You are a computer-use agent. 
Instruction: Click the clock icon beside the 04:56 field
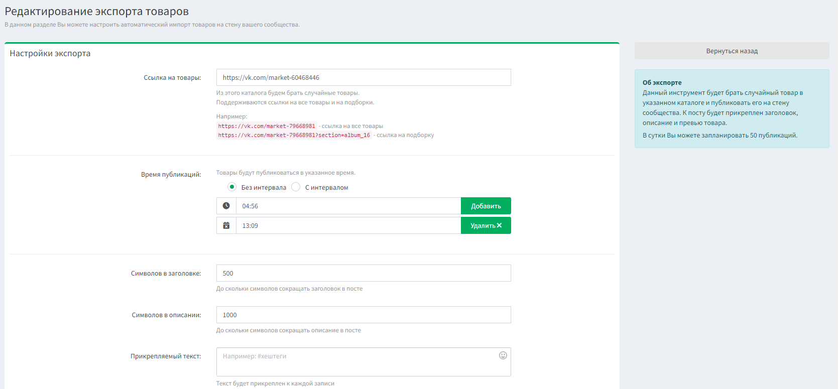pyautogui.click(x=226, y=206)
